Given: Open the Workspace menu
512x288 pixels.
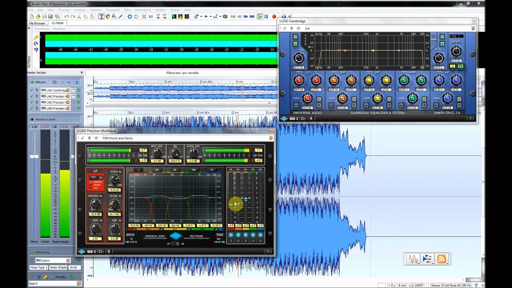Looking at the screenshot, I should (x=143, y=10).
